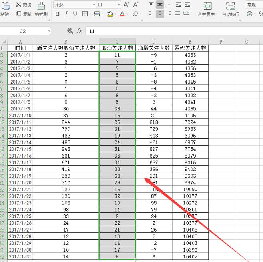
Task: Open the borders dropdown arrow
Action: (x=90, y=14)
